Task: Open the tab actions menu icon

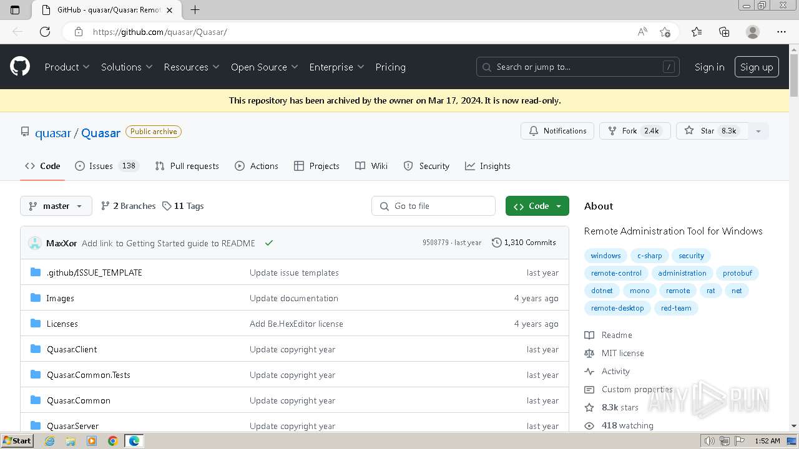Action: click(15, 9)
